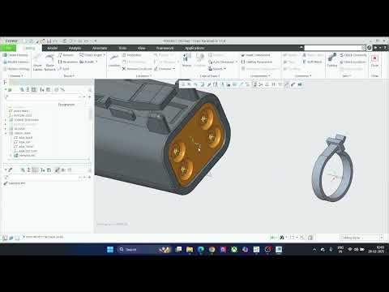389x292 pixels.
Task: Select ASM_DEF_CSYS in the model tree
Action: pos(25,151)
